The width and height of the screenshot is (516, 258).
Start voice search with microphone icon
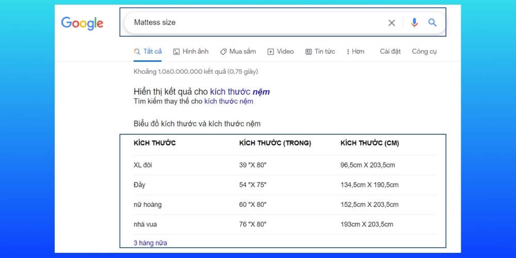[x=414, y=22]
